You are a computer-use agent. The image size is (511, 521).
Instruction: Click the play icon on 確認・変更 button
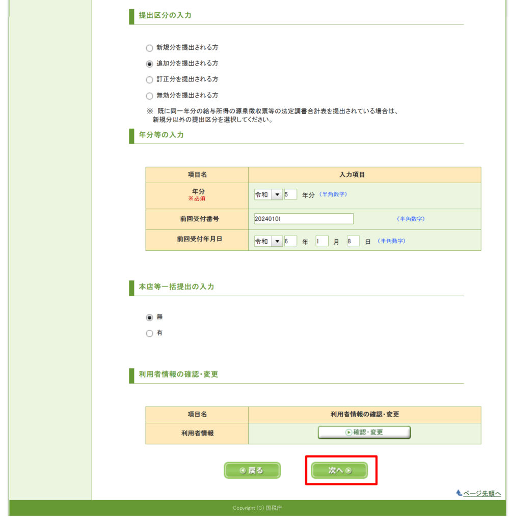[348, 432]
